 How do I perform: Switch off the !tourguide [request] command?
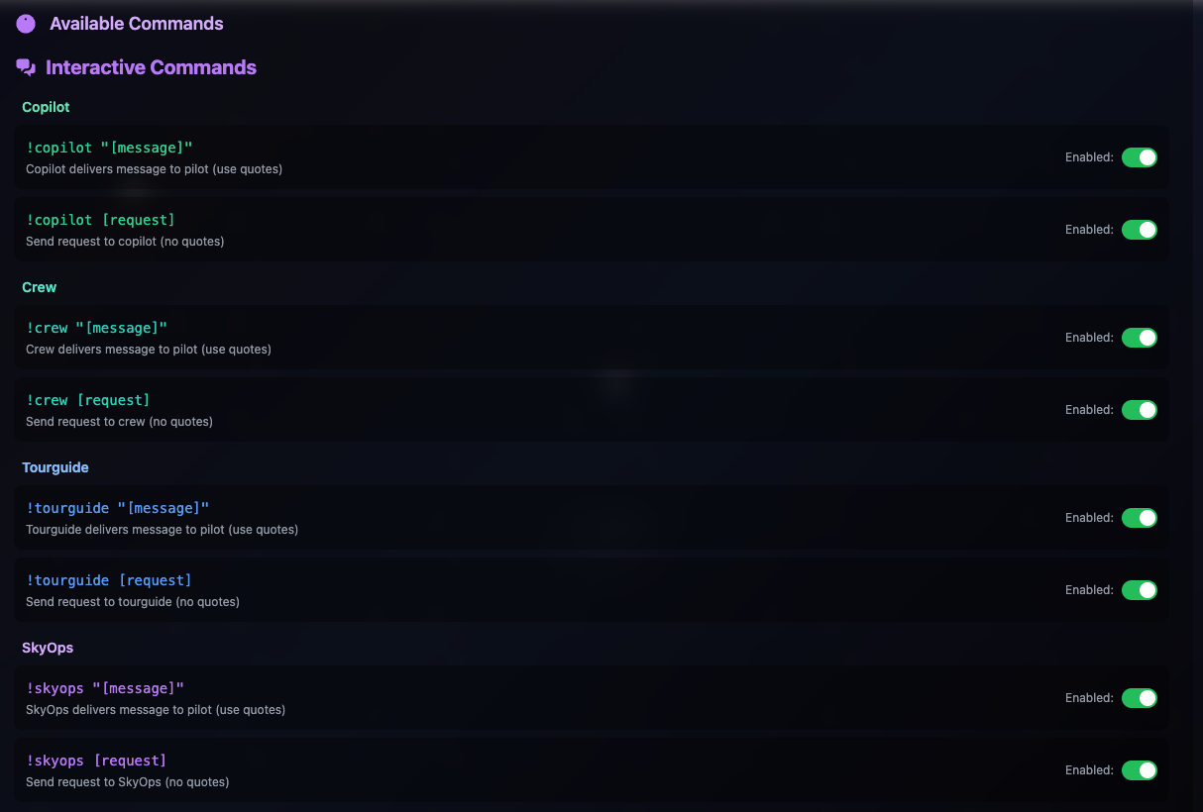1139,590
